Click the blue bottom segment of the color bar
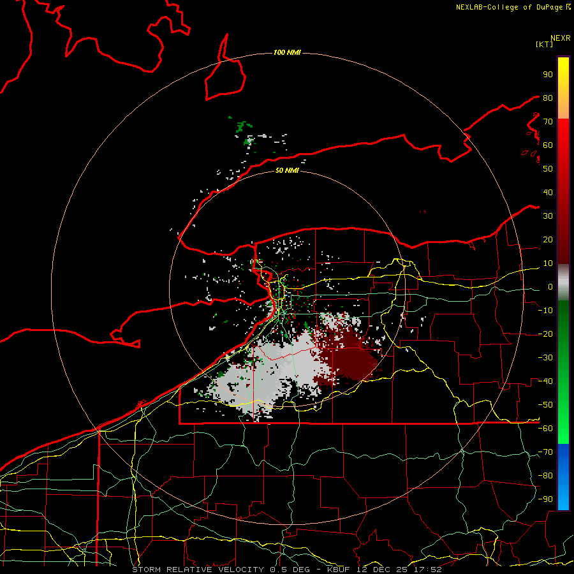574x574 pixels. coord(563,477)
